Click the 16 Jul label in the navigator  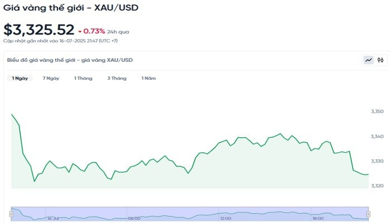pos(54,218)
